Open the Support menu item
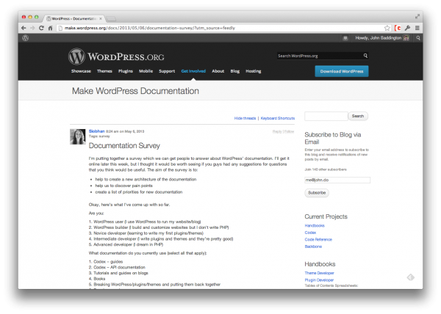The height and width of the screenshot is (314, 441). tap(167, 71)
